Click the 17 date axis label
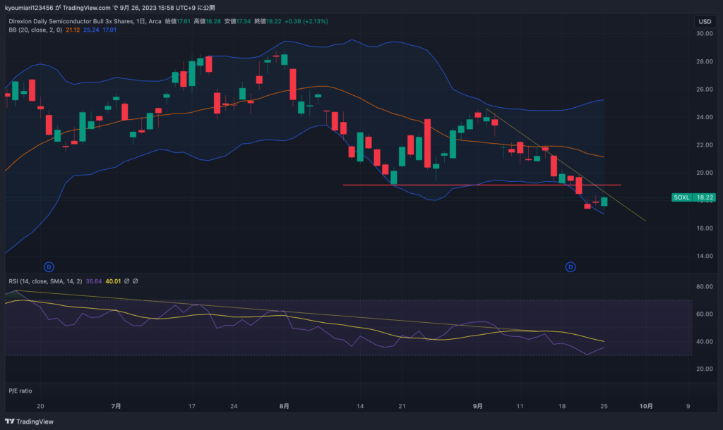723x430 pixels. 192,406
